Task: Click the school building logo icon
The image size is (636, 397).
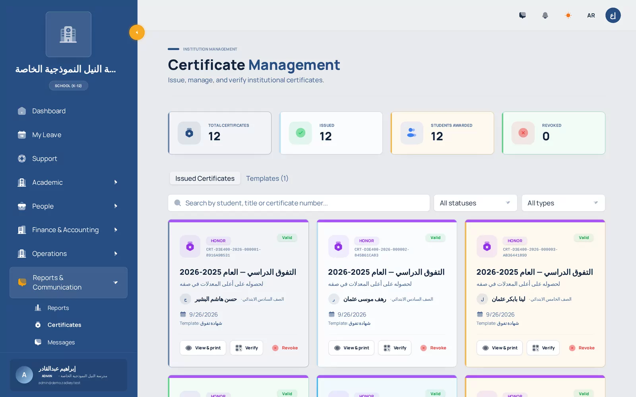Action: tap(68, 34)
